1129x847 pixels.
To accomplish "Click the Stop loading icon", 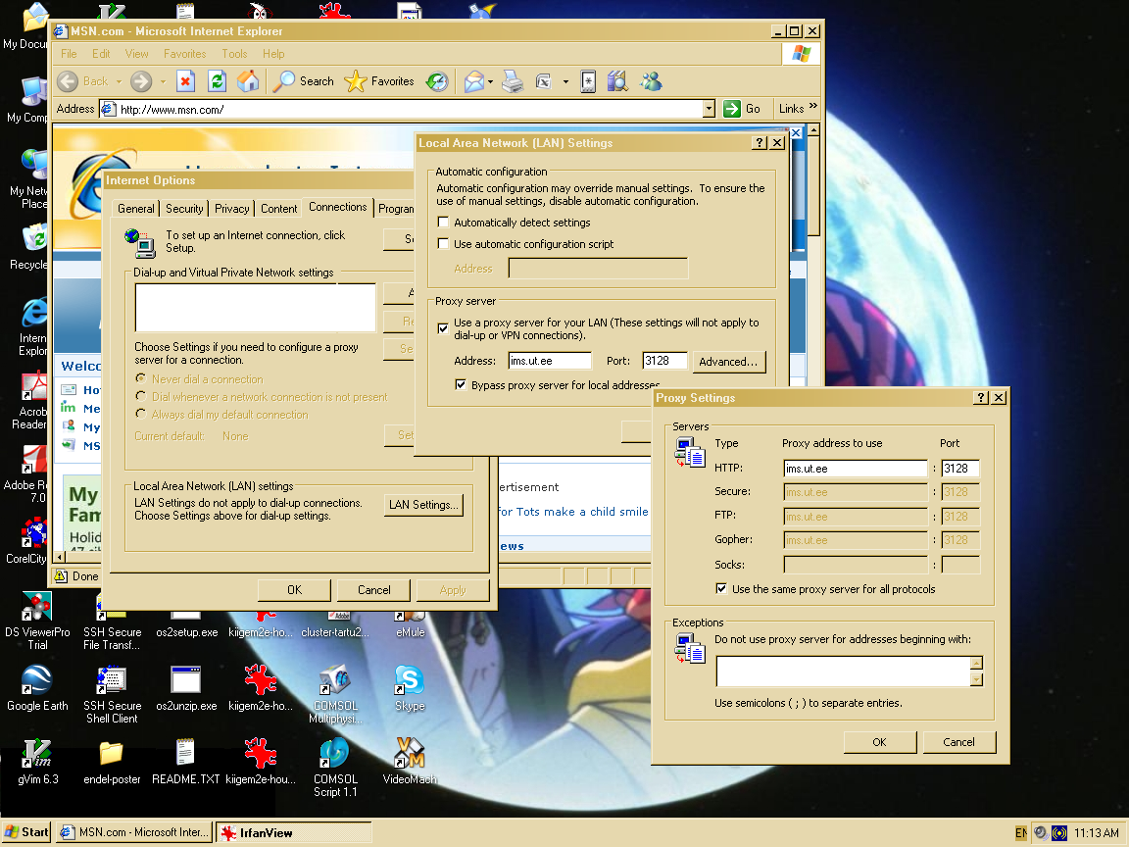I will 185,81.
